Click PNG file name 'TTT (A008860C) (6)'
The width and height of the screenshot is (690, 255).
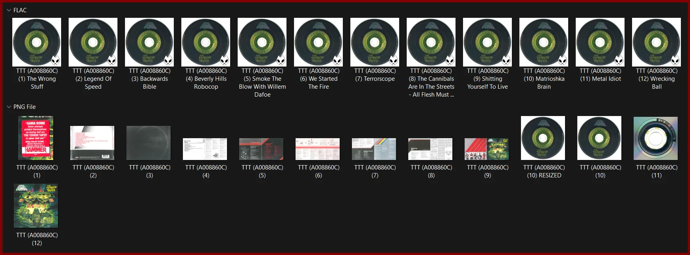(x=319, y=171)
